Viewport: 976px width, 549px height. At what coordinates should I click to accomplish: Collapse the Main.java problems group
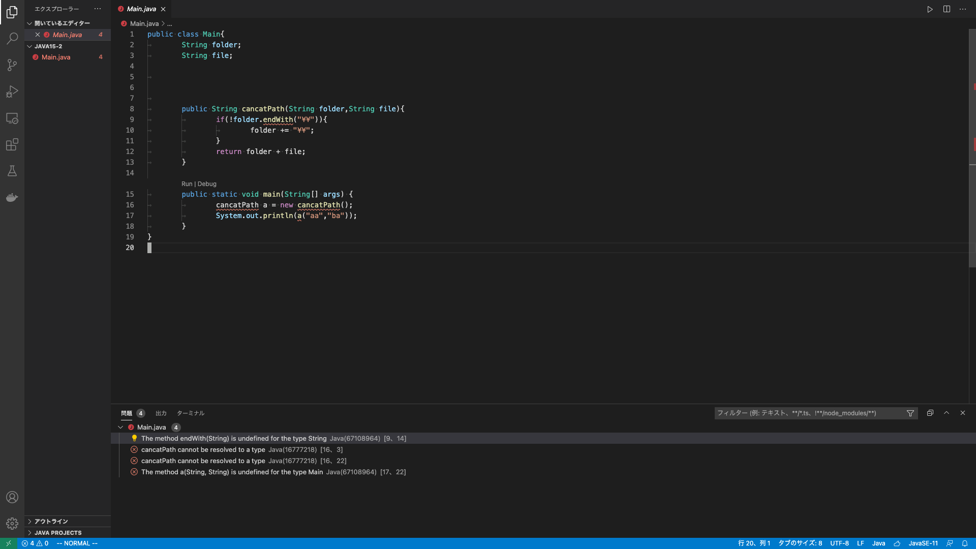click(120, 428)
